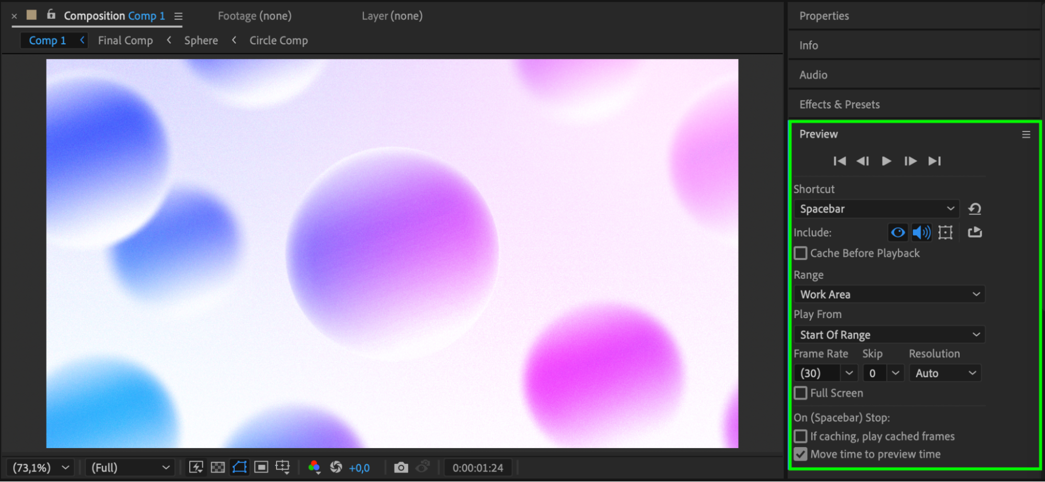Open the Range dropdown set to Work Area
Image resolution: width=1045 pixels, height=482 pixels.
tap(889, 295)
